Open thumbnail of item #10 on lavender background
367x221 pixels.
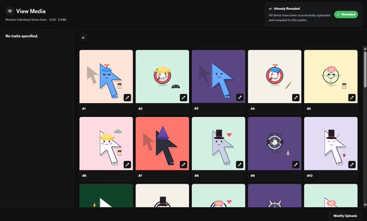(x=331, y=144)
